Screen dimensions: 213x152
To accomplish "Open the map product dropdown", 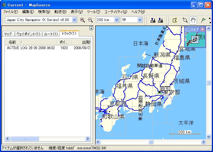I will pos(74,20).
